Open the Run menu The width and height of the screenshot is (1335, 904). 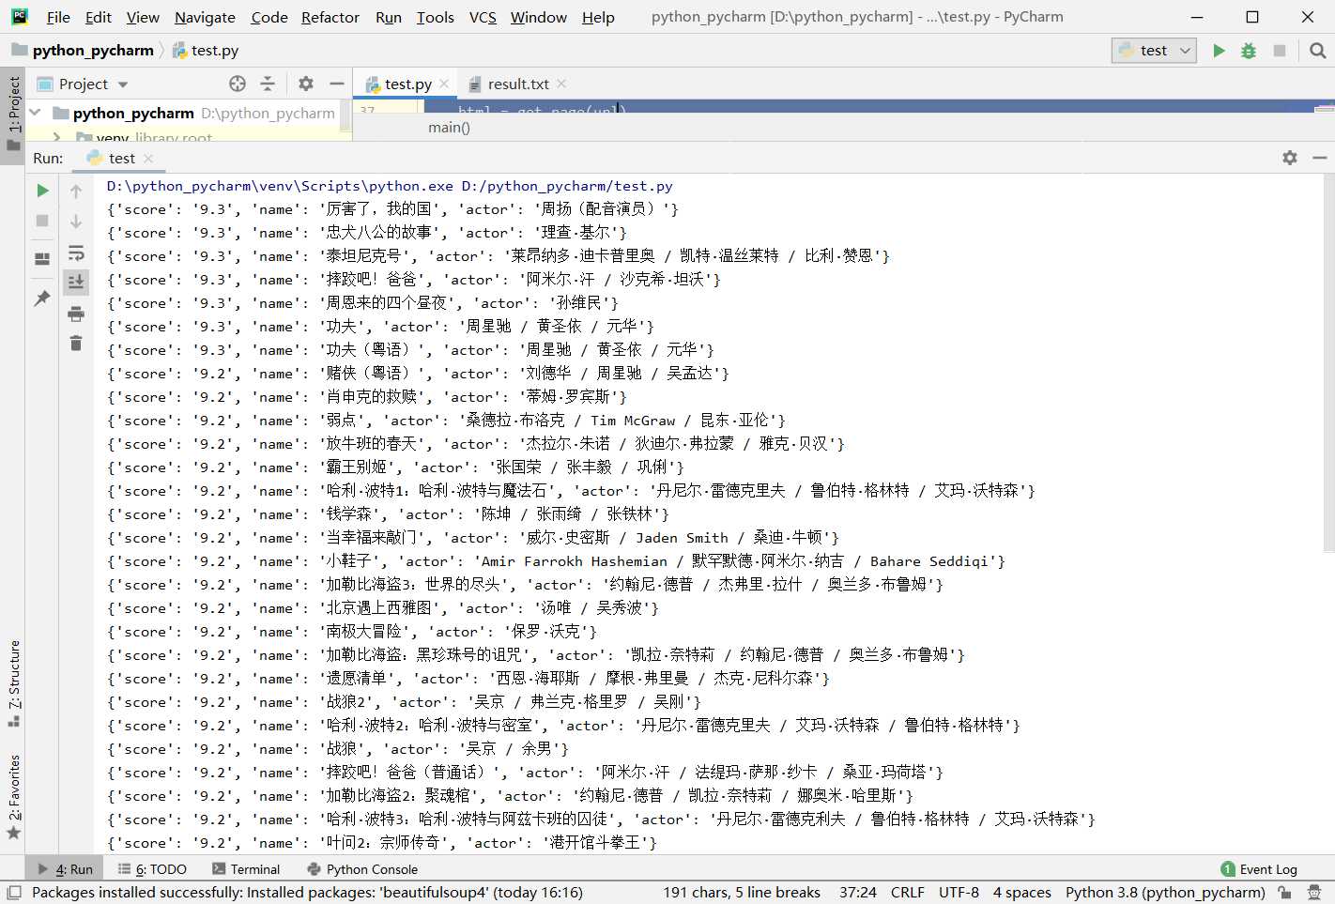[389, 17]
